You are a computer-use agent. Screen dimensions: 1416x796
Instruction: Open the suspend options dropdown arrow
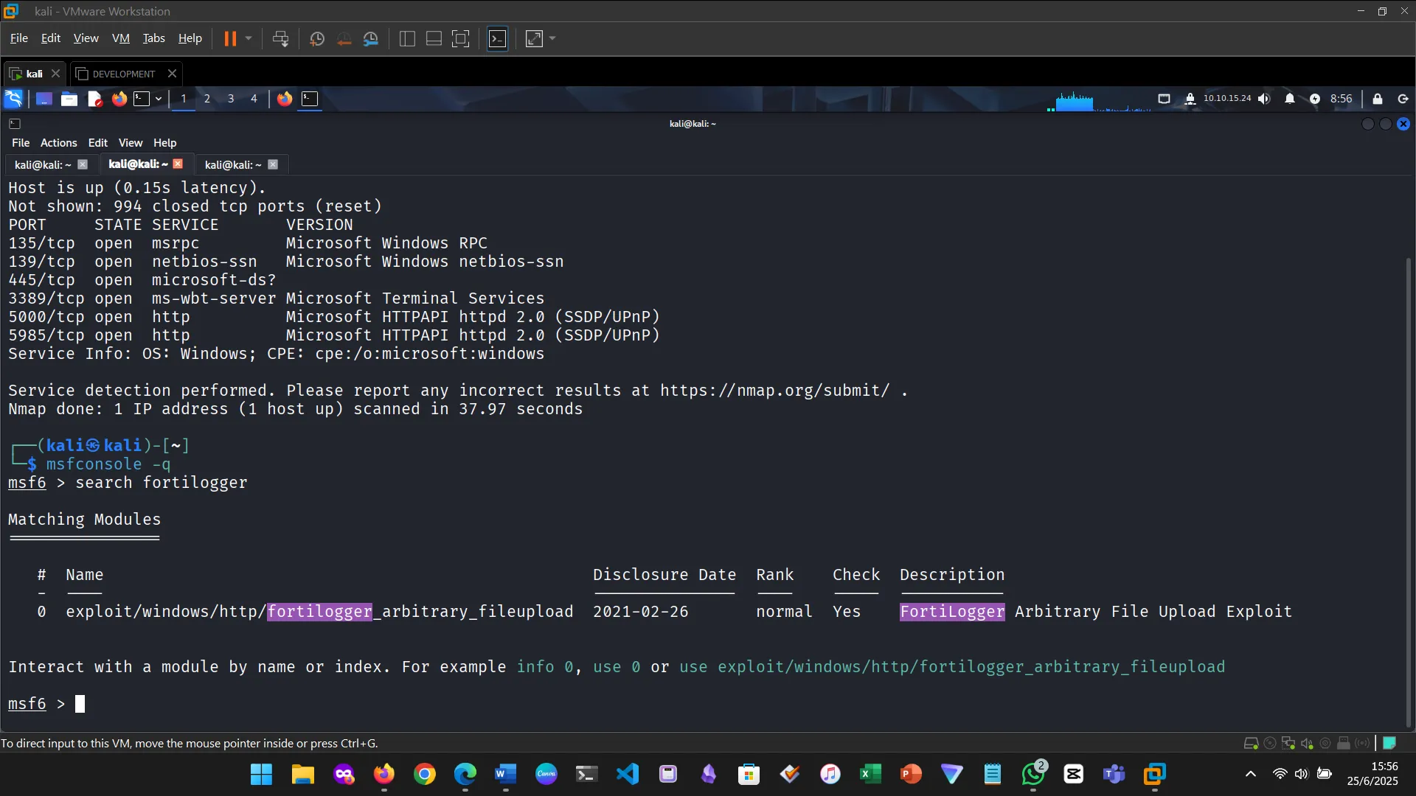249,38
